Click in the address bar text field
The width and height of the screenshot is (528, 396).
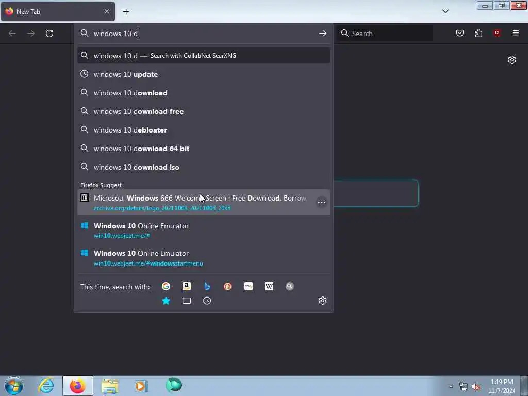point(204,34)
